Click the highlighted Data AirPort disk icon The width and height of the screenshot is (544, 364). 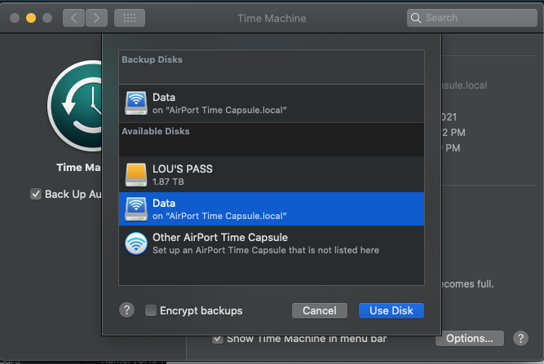coord(135,208)
